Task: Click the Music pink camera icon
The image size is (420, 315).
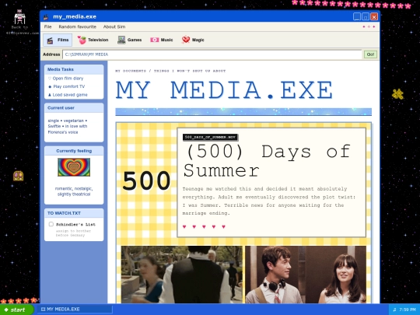Action: (154, 40)
